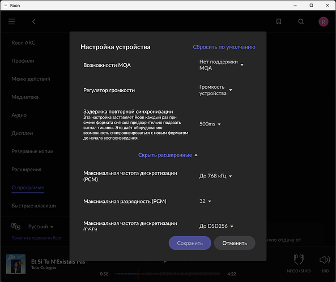336x282 pixels.
Task: Click the Сохранить button
Action: tap(190, 243)
